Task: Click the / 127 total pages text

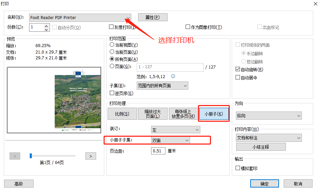Action: tap(210, 67)
